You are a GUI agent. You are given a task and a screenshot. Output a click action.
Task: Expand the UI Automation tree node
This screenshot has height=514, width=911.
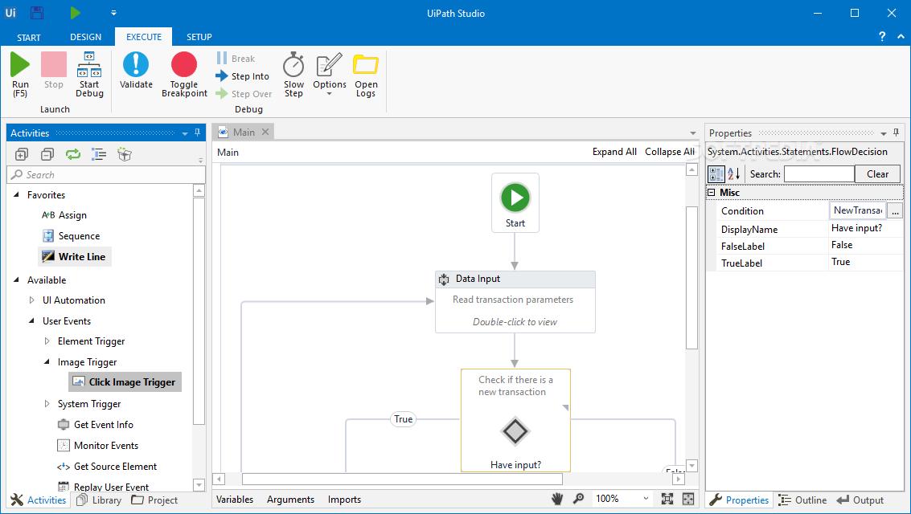pos(32,300)
